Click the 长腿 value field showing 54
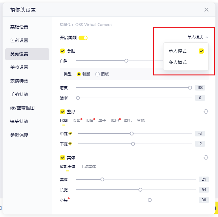This screenshot has width=218, height=217. [204, 190]
